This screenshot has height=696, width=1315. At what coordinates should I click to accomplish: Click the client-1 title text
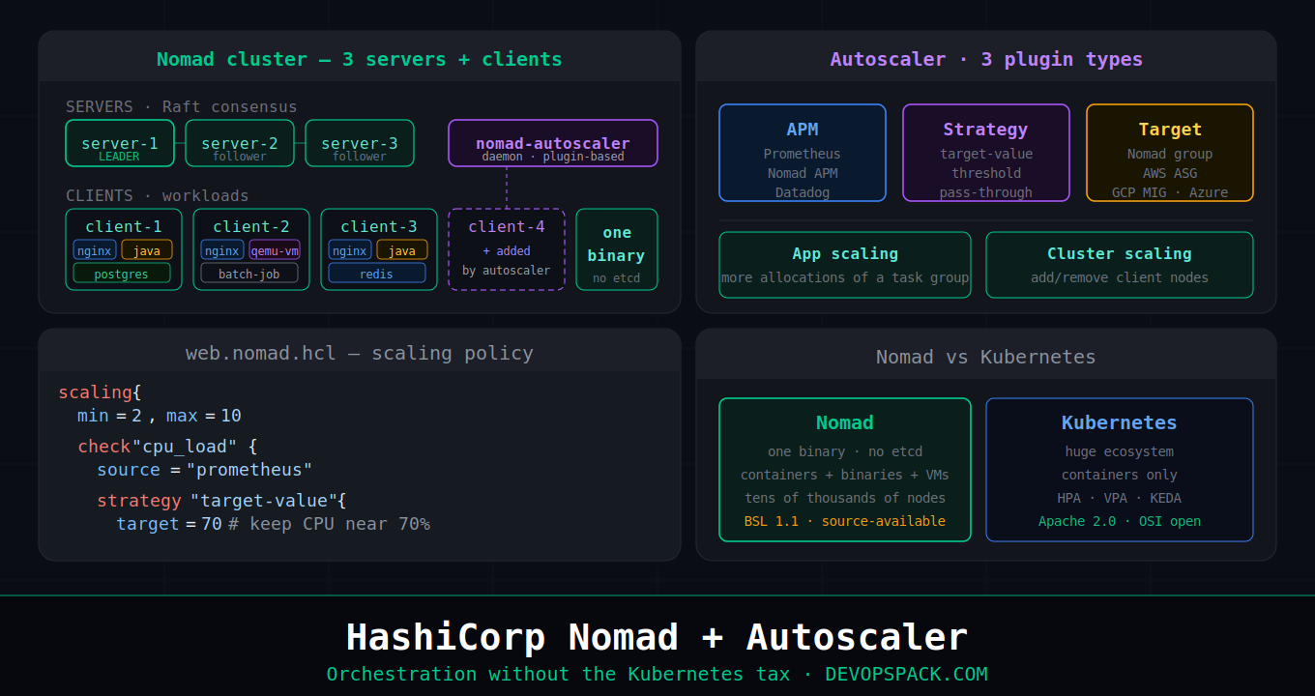pyautogui.click(x=124, y=227)
